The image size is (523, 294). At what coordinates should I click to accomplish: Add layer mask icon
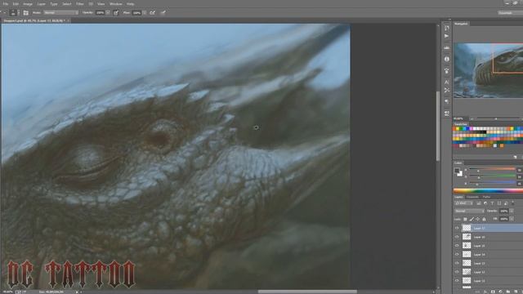493,292
